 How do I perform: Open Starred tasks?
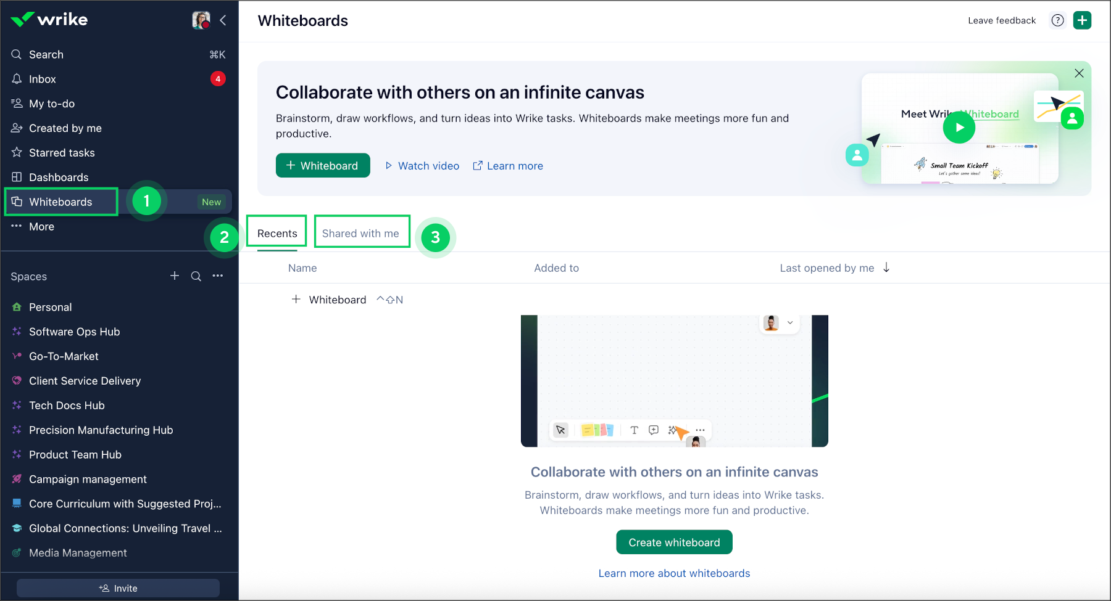118,153
